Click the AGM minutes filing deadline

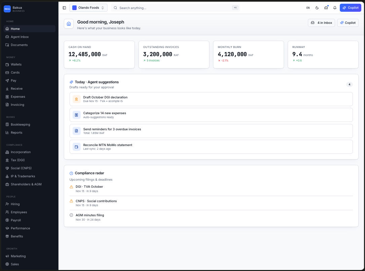tap(211, 217)
